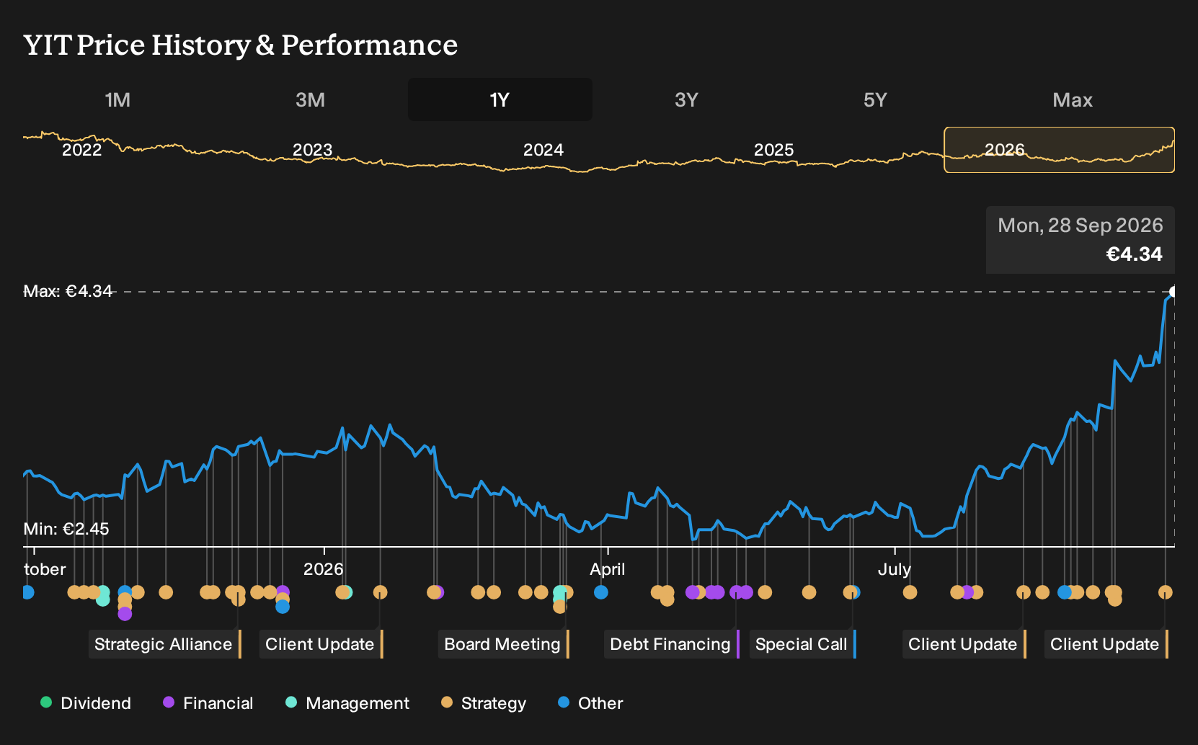Show the Max time range
The image size is (1198, 745).
click(x=1073, y=99)
